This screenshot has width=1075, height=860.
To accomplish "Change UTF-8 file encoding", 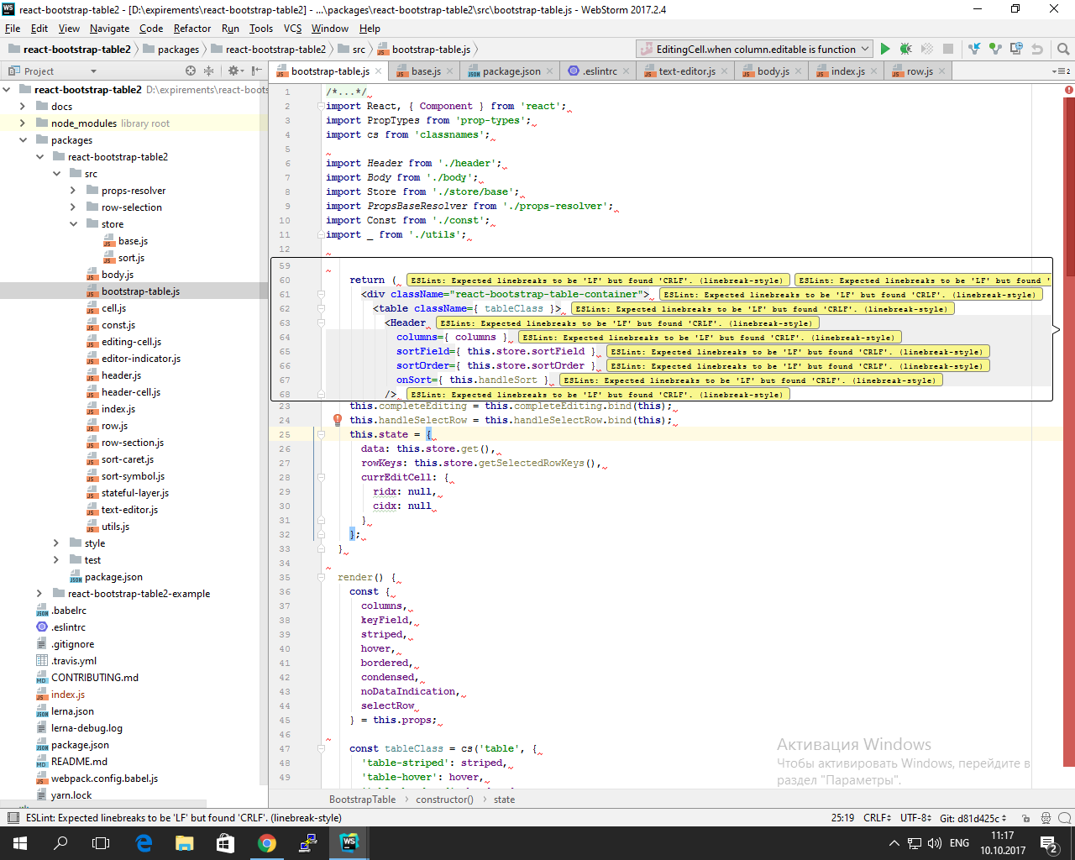I will pos(916,818).
